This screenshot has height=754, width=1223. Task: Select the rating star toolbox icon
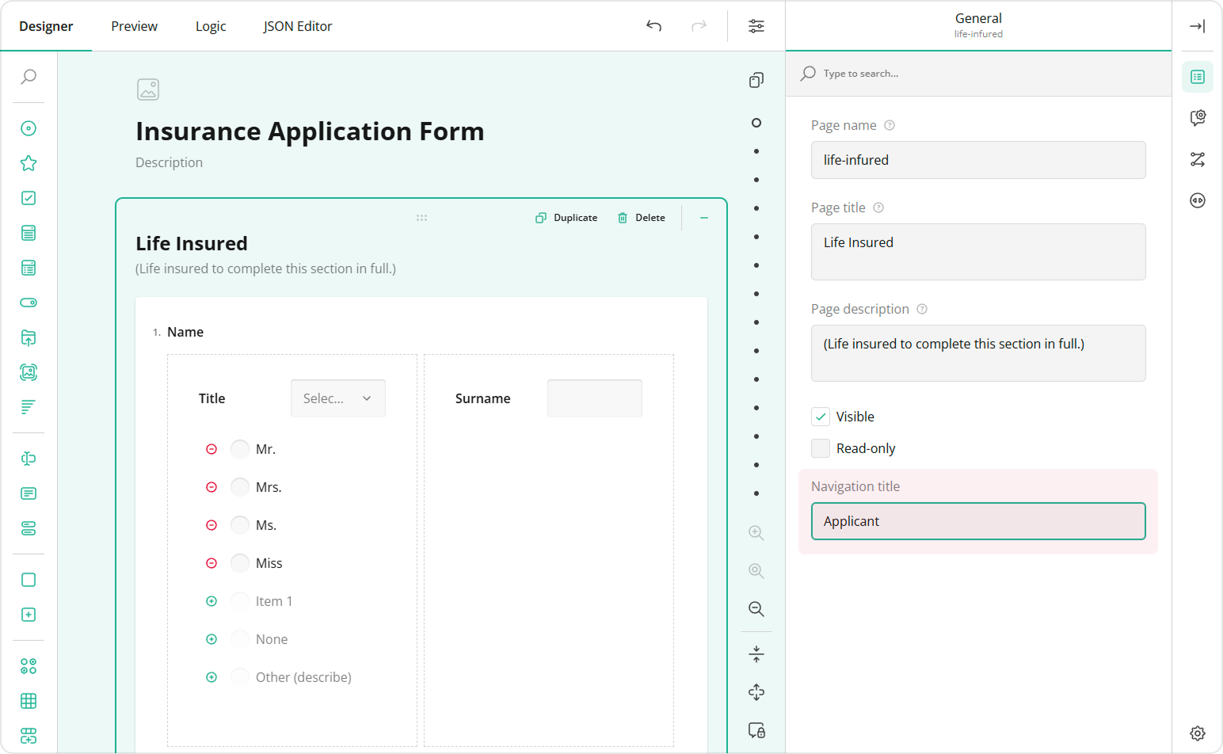(29, 163)
